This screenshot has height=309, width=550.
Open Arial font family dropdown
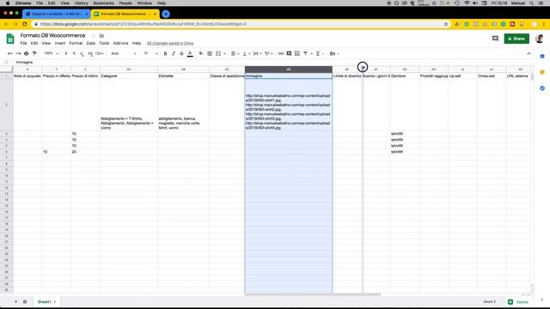pos(124,53)
